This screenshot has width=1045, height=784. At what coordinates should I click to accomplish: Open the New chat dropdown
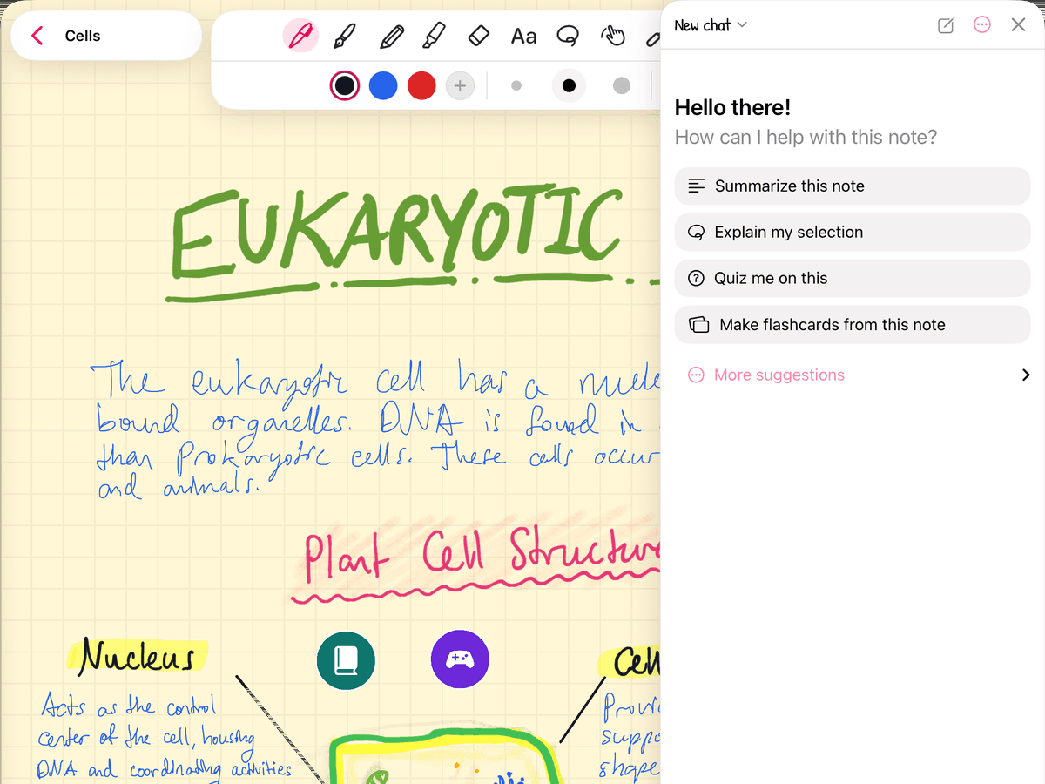[x=711, y=25]
